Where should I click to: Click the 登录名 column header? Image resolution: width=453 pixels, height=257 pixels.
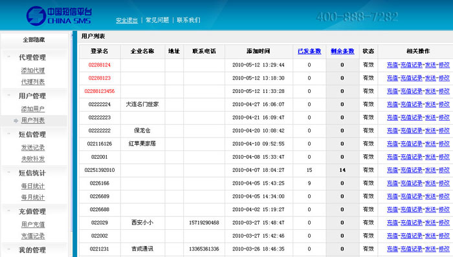click(100, 51)
